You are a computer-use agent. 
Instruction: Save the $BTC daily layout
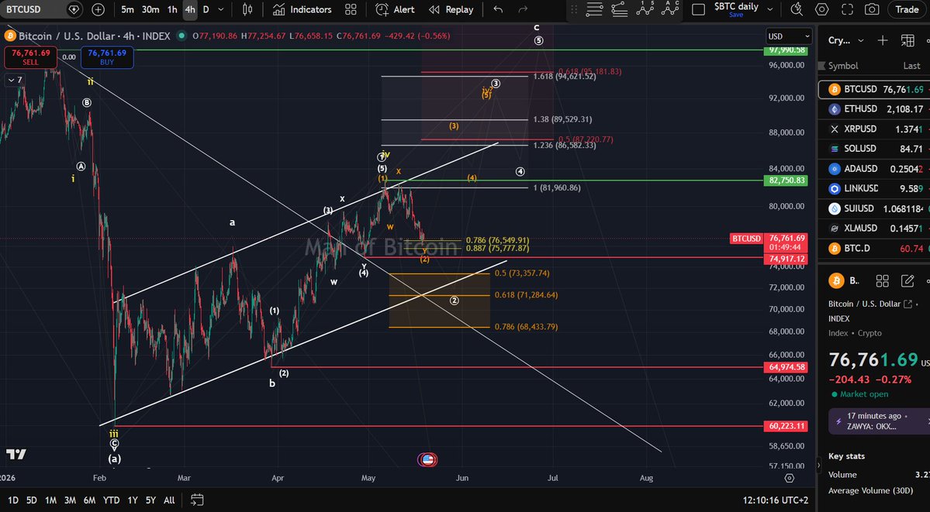click(736, 15)
